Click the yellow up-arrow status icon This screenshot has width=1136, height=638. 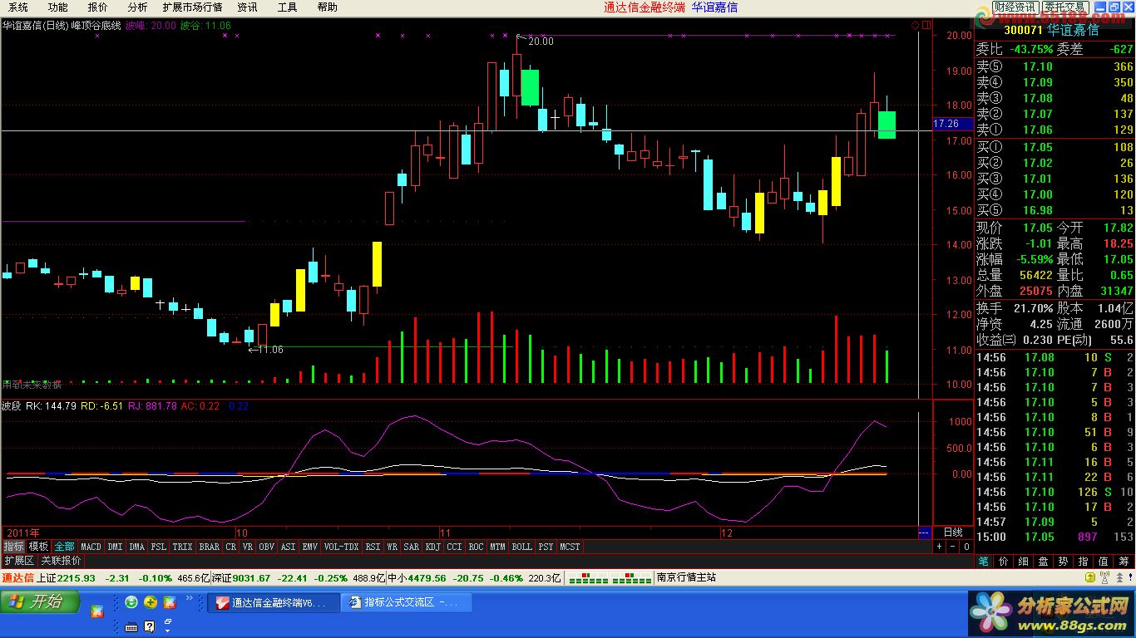pyautogui.click(x=1089, y=577)
